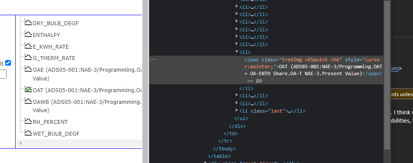Click the trend icon beside ENTHALPY
413x163 pixels.
tap(28, 34)
